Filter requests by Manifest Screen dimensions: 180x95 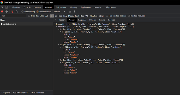click(93, 16)
